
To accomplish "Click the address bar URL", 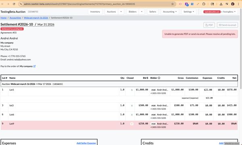I will point(79,4).
